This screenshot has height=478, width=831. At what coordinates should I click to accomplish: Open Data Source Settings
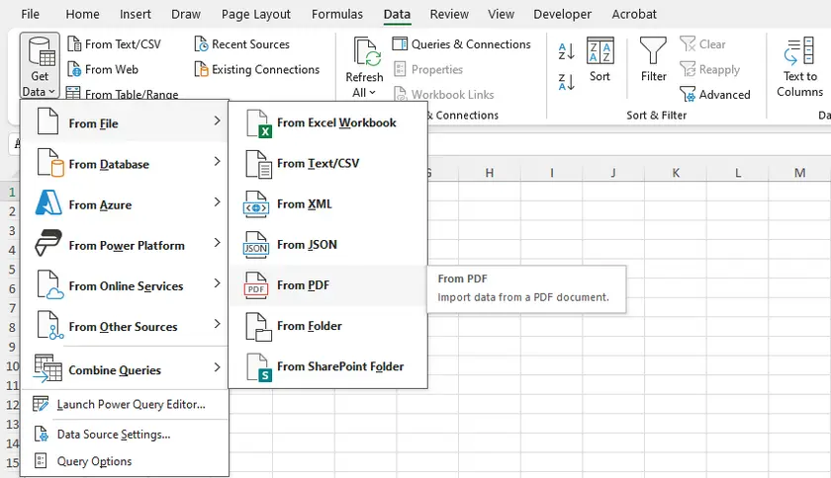tap(125, 435)
